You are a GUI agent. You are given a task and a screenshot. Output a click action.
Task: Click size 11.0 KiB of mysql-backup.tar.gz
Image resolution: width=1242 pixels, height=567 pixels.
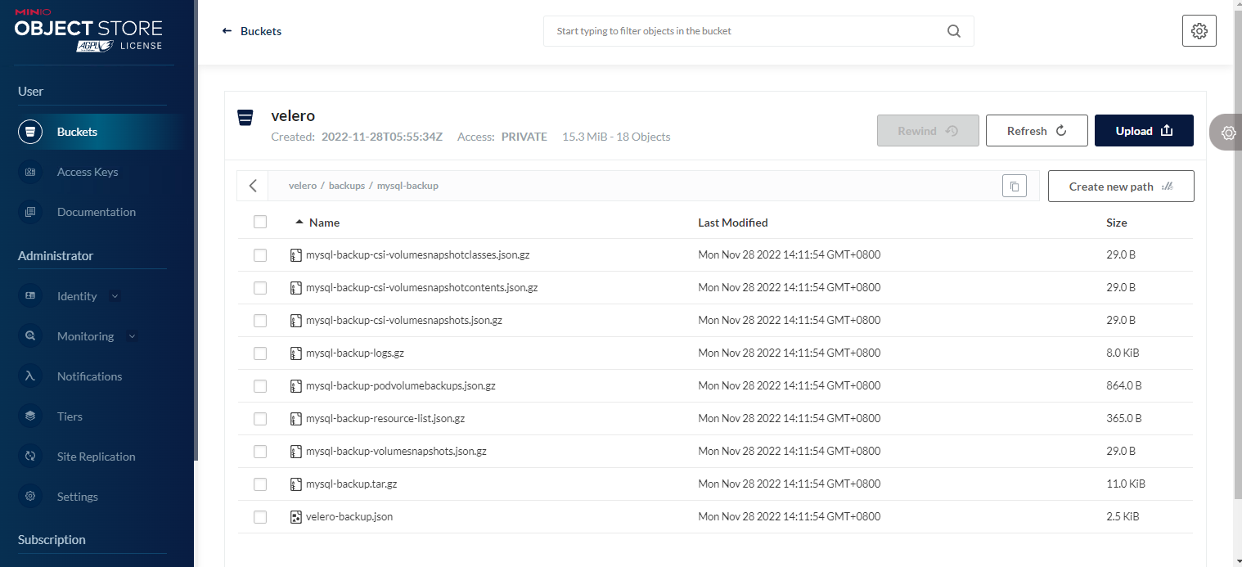pyautogui.click(x=1126, y=484)
